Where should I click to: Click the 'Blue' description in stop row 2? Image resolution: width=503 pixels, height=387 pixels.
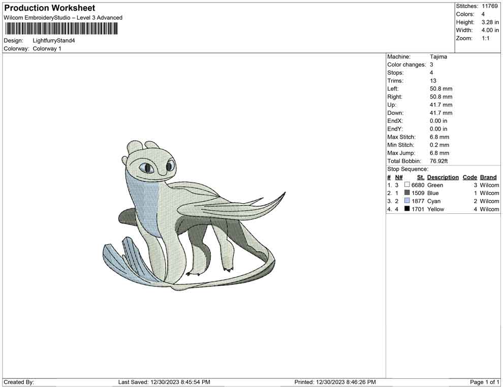(x=433, y=193)
